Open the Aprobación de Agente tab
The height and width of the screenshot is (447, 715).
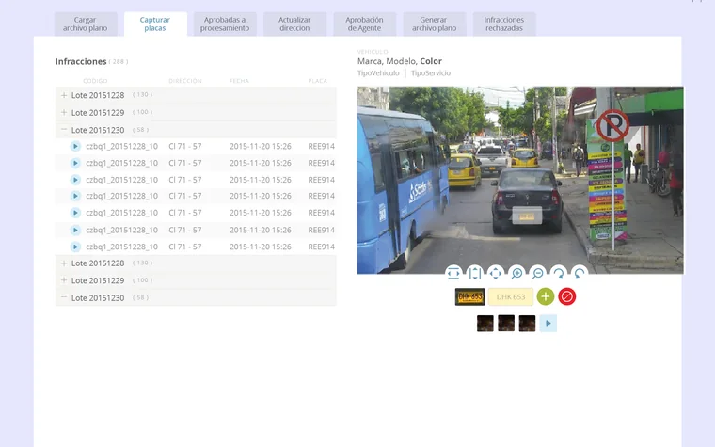tap(364, 24)
